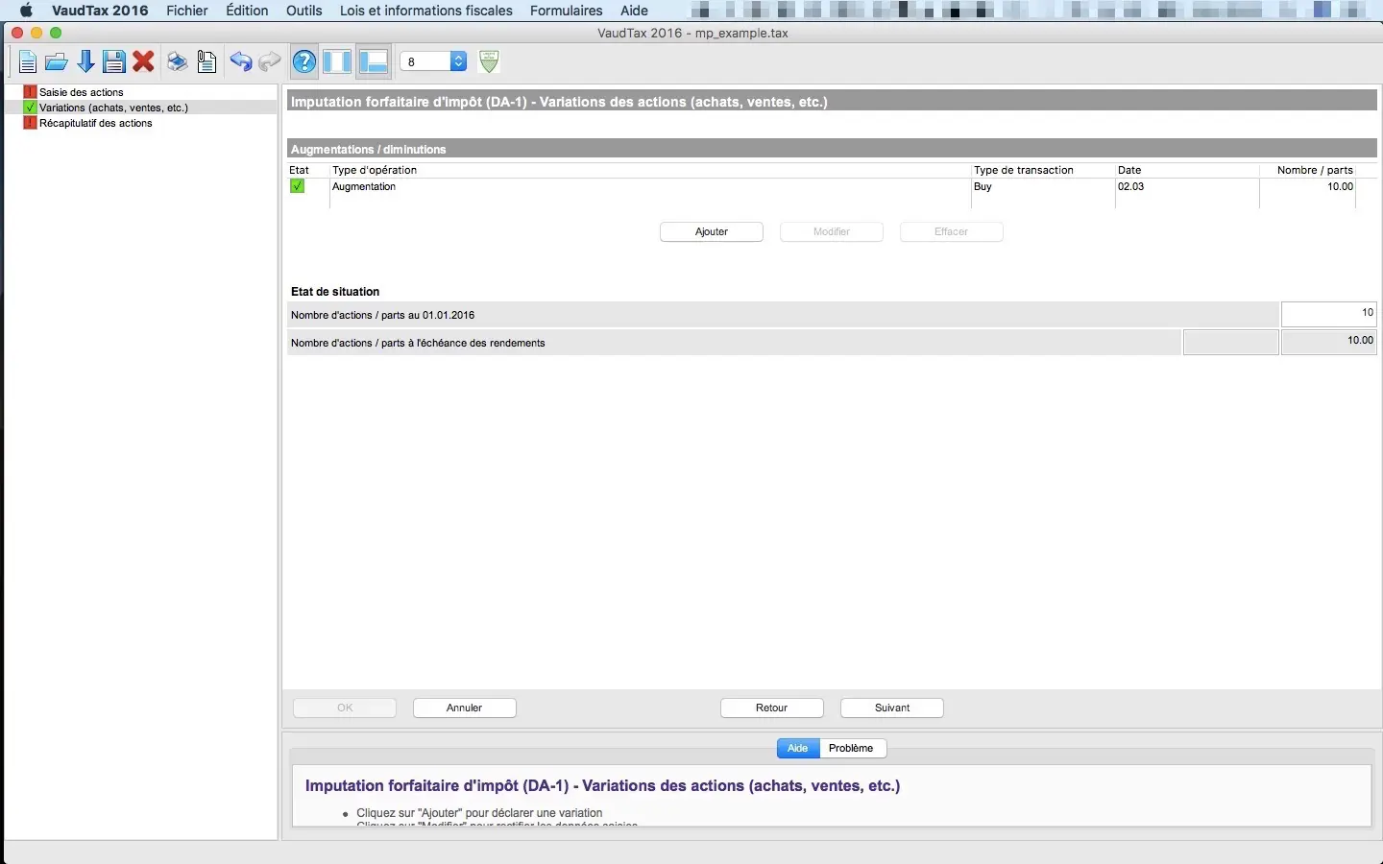The height and width of the screenshot is (864, 1383).
Task: Undo the last action with blue arrow
Action: point(240,62)
